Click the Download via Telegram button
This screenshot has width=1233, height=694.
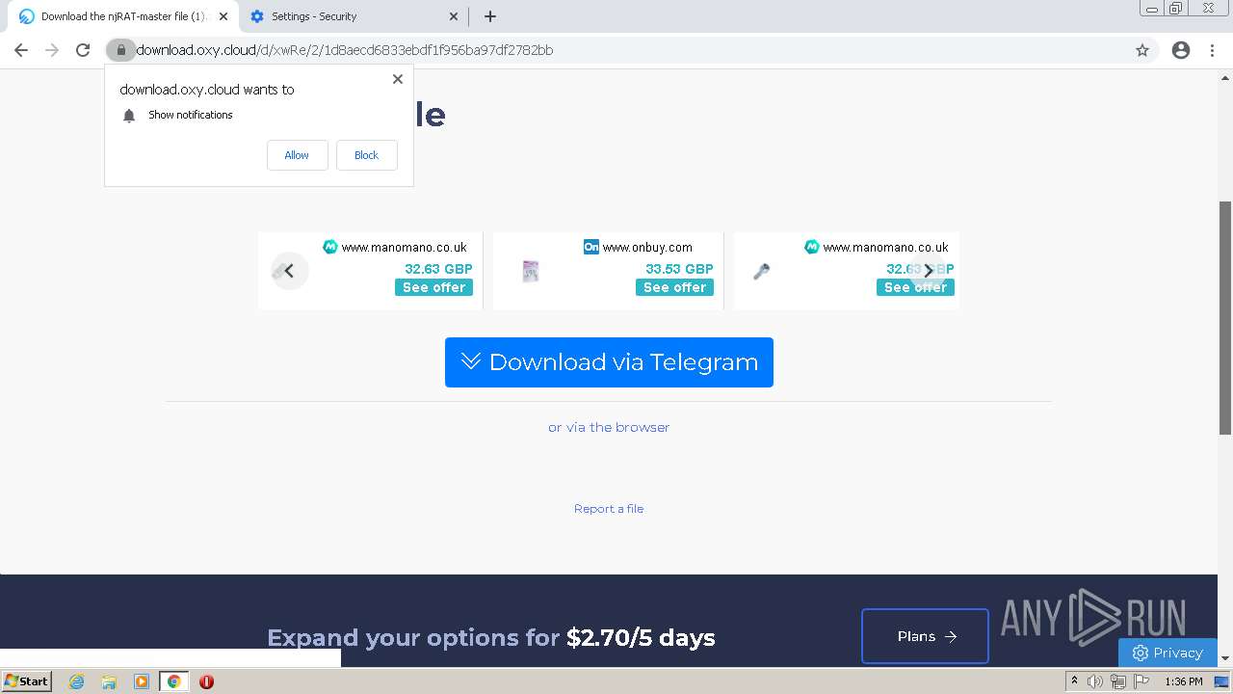(609, 362)
